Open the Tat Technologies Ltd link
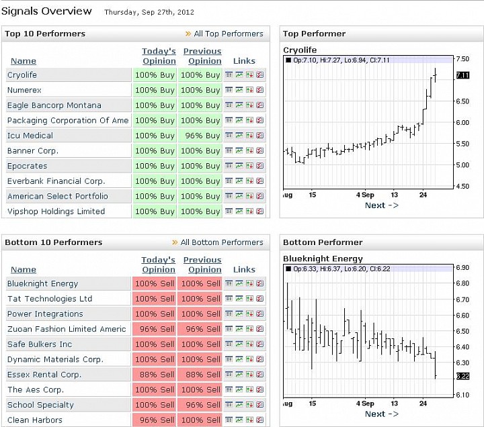The image size is (484, 427). pyautogui.click(x=50, y=299)
